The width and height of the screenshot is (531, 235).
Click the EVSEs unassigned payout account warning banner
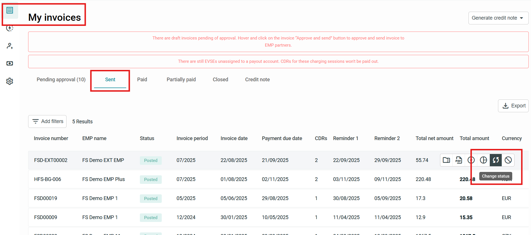point(278,61)
